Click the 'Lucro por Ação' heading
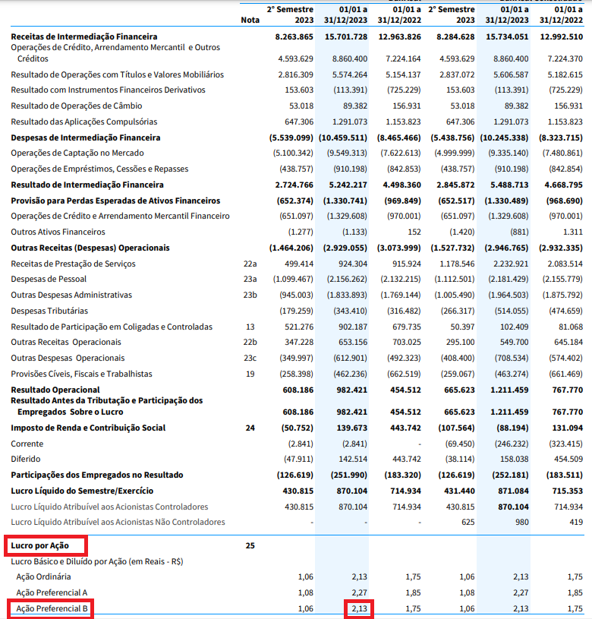Image resolution: width=592 pixels, height=619 pixels. click(39, 546)
